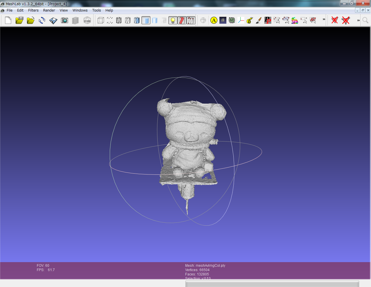Click the New Empty Project icon
The width and height of the screenshot is (371, 287).
coord(8,20)
